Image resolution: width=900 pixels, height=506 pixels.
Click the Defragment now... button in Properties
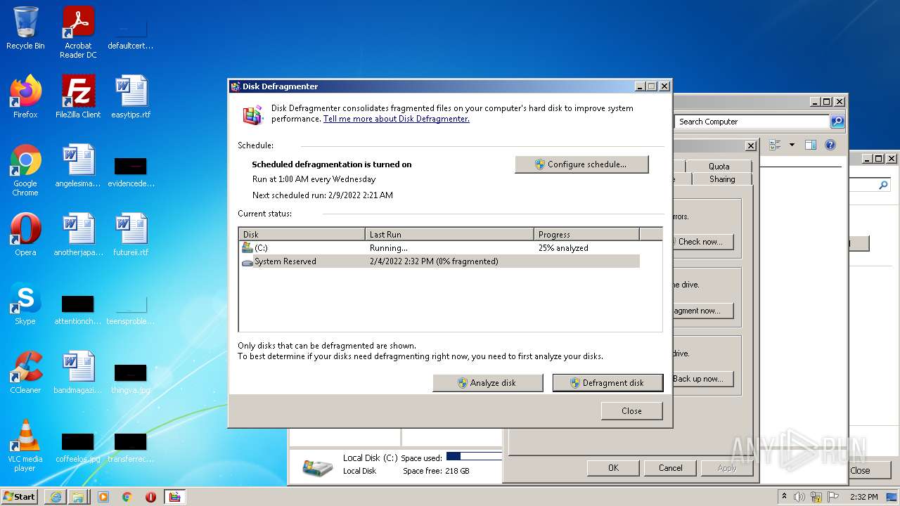pos(702,311)
